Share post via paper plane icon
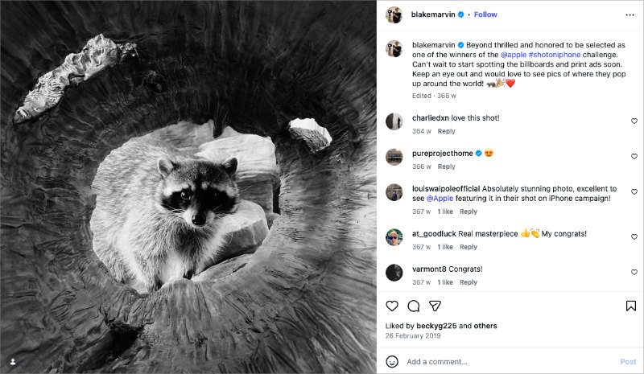This screenshot has height=374, width=644. pyautogui.click(x=435, y=306)
